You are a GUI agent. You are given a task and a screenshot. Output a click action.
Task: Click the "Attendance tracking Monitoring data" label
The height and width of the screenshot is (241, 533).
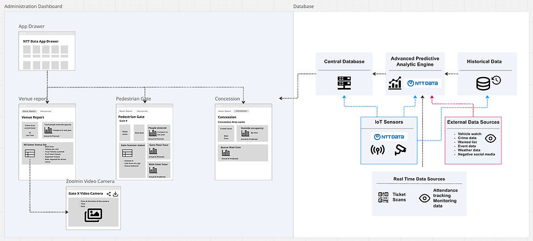[445, 198]
